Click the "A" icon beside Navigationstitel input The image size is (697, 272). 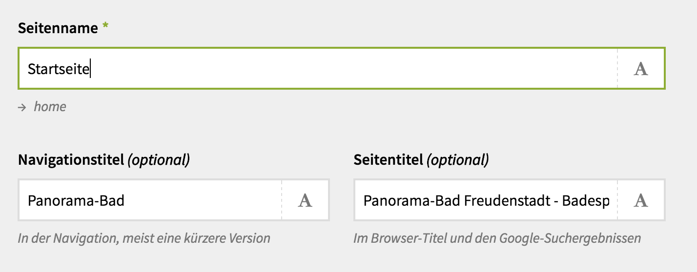point(305,200)
